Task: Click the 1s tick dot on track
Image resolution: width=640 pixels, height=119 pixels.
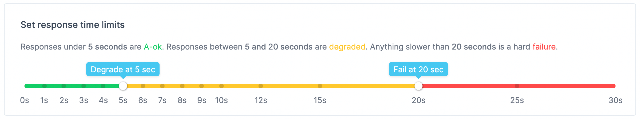Action: (44, 86)
